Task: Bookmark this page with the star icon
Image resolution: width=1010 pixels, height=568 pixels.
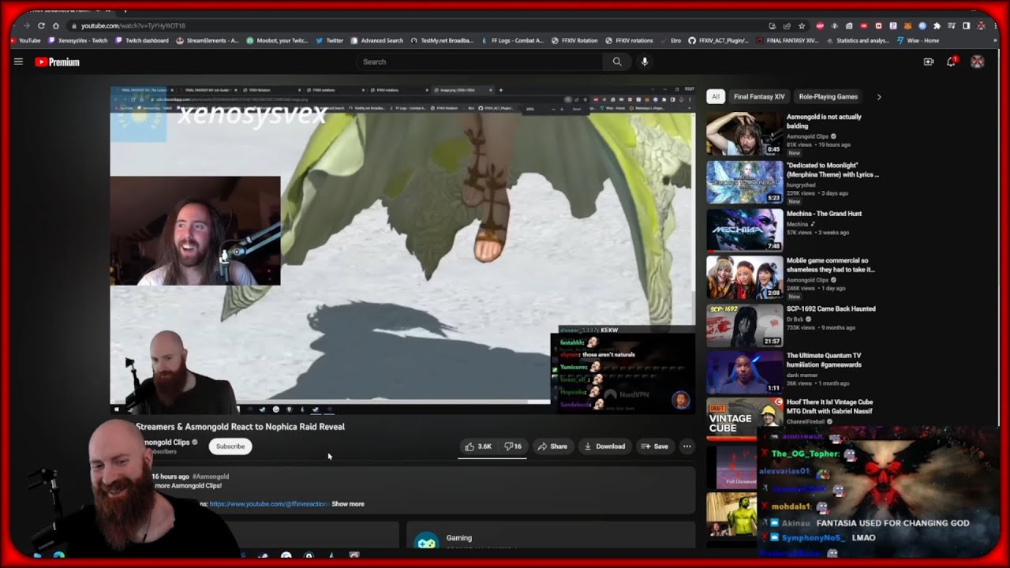Action: coord(802,26)
